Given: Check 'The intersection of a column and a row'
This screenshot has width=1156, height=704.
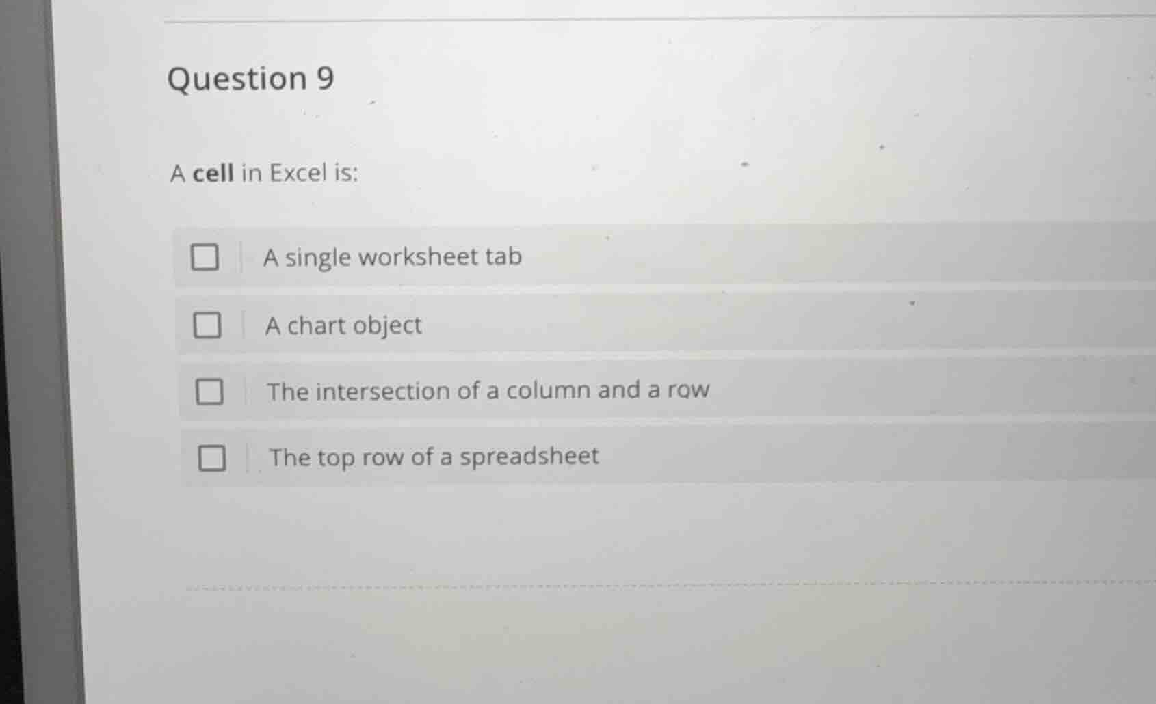Looking at the screenshot, I should point(209,390).
